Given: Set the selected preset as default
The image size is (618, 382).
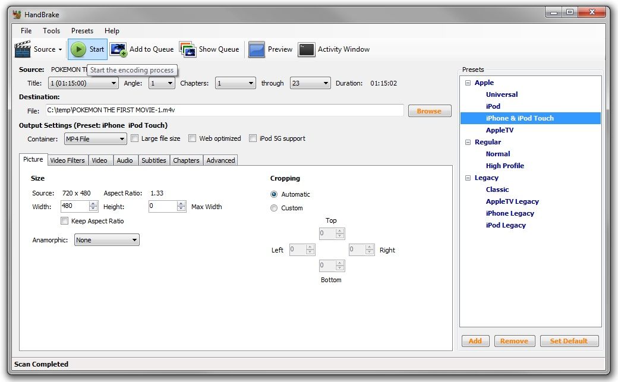Looking at the screenshot, I should click(x=569, y=340).
